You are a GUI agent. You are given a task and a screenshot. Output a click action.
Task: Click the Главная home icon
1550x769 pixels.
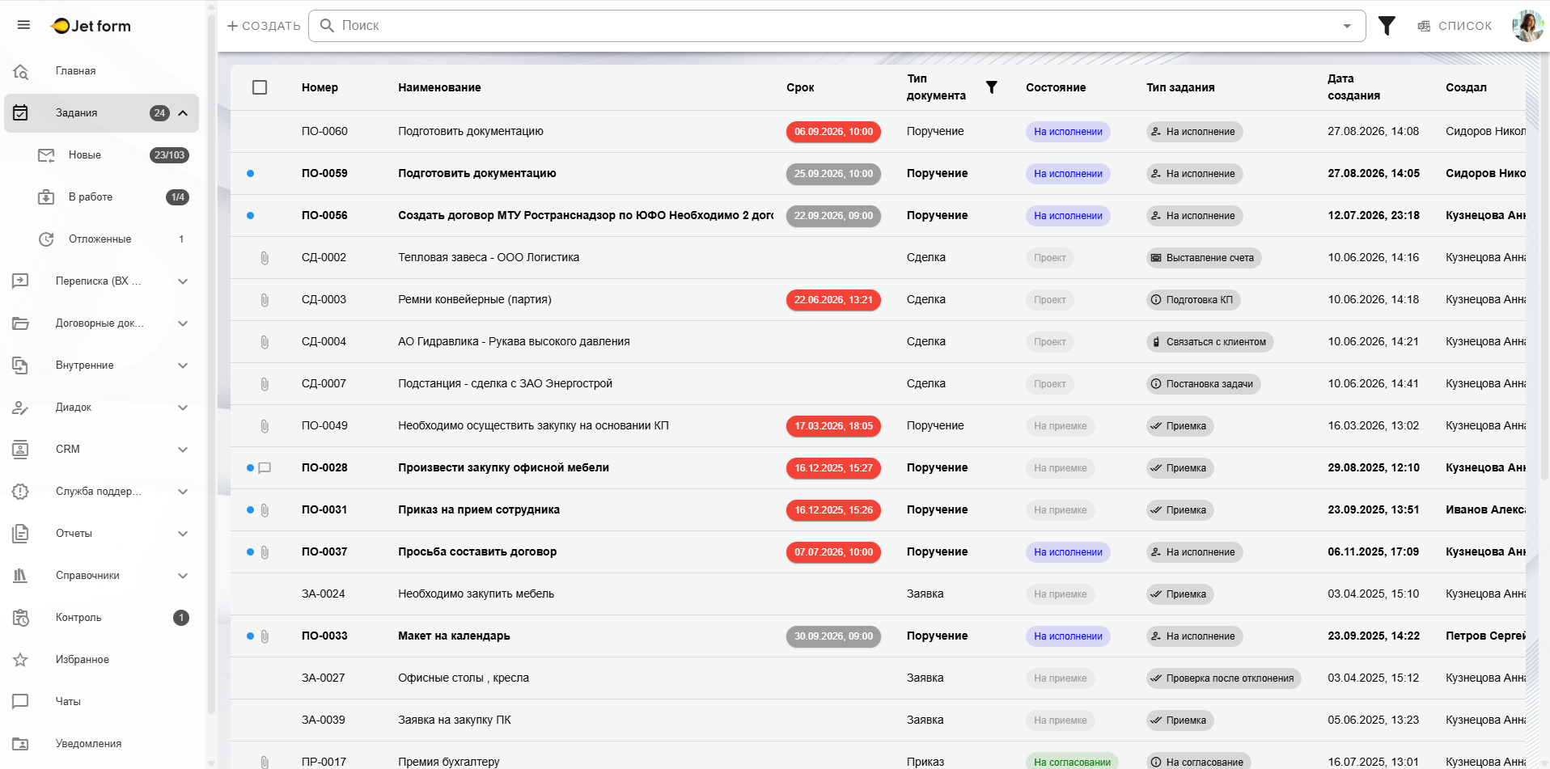point(21,71)
